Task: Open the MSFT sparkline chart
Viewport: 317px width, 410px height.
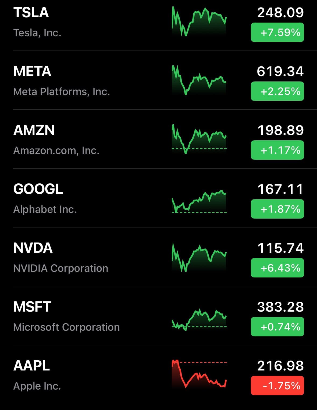Action: point(199,320)
